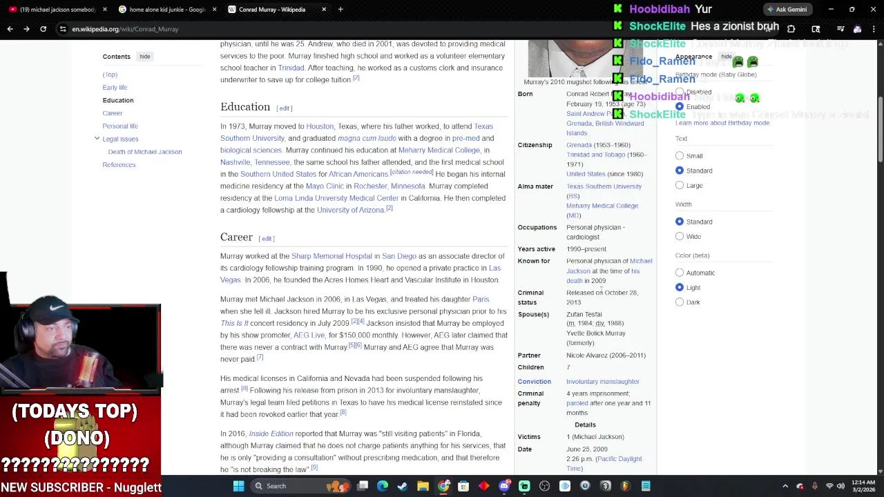The width and height of the screenshot is (884, 497).
Task: Open the volume speaker tray icon
Action: tap(841, 486)
